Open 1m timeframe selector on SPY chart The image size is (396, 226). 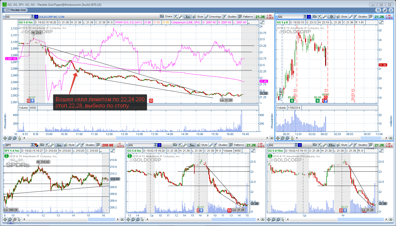(x=59, y=145)
